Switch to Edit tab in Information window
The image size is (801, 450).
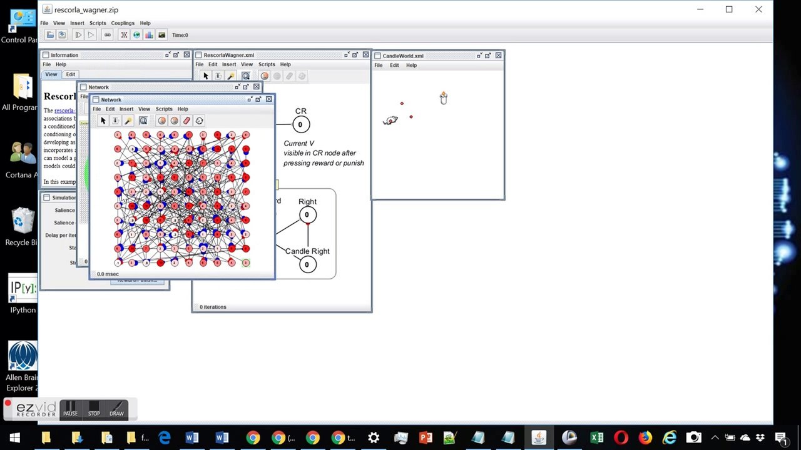[x=71, y=74]
